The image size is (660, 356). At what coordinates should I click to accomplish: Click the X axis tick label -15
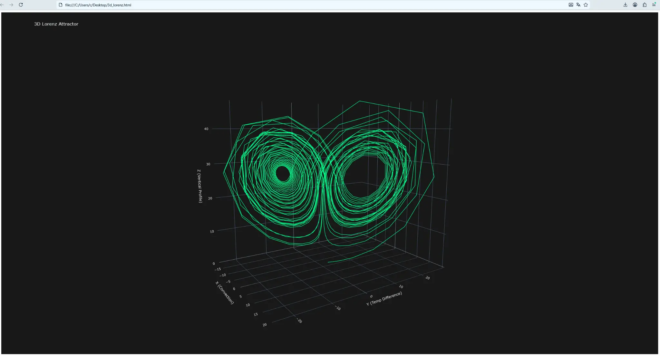218,269
